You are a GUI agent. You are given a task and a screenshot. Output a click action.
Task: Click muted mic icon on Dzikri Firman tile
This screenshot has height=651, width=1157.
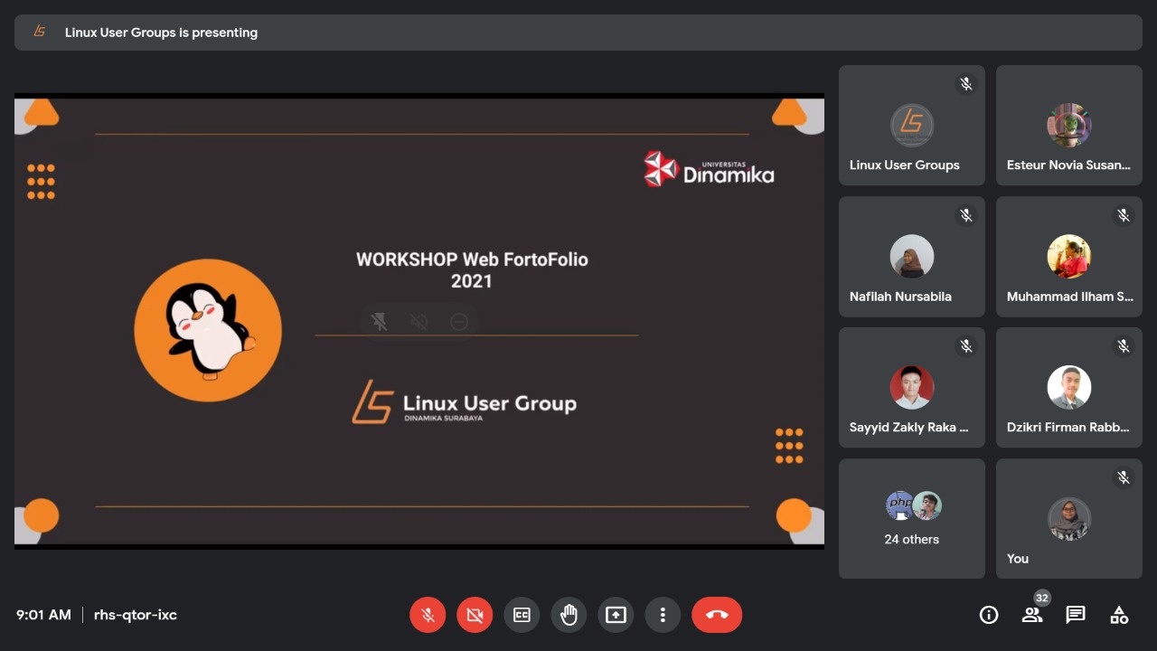(x=1124, y=346)
